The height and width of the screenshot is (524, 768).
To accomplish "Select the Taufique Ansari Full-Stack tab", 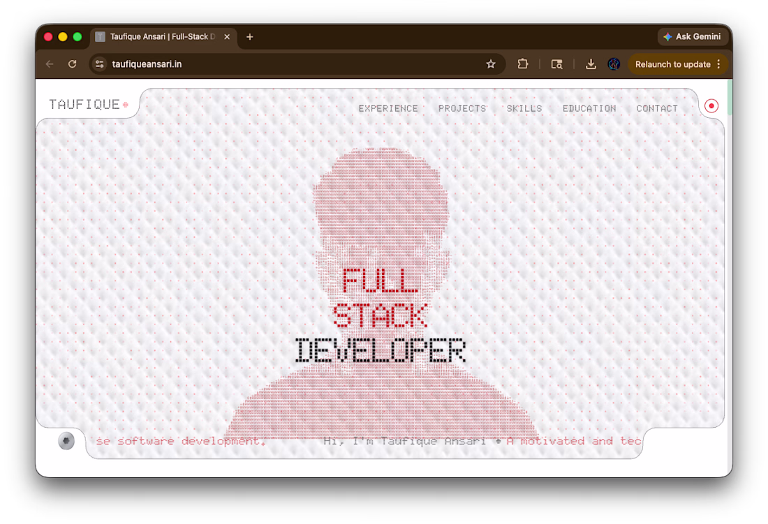I will pyautogui.click(x=163, y=37).
